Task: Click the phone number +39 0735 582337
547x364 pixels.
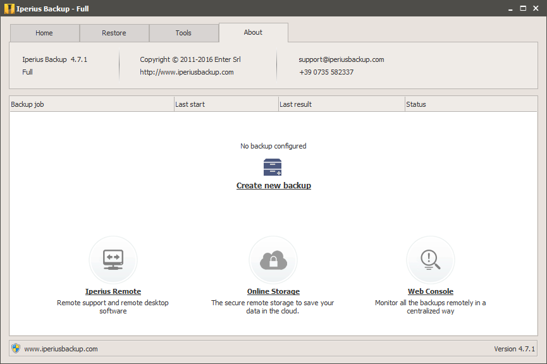Action: pyautogui.click(x=326, y=72)
